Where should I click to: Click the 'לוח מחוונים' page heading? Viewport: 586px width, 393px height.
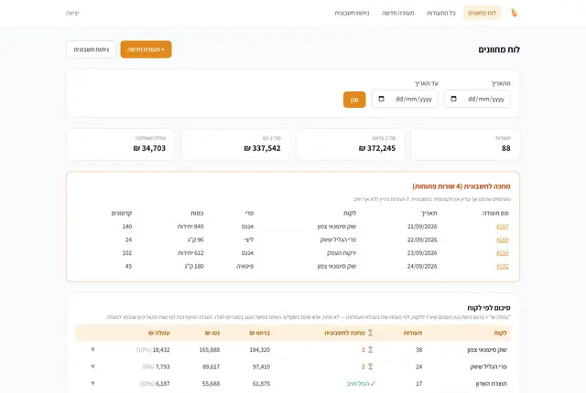pyautogui.click(x=499, y=49)
